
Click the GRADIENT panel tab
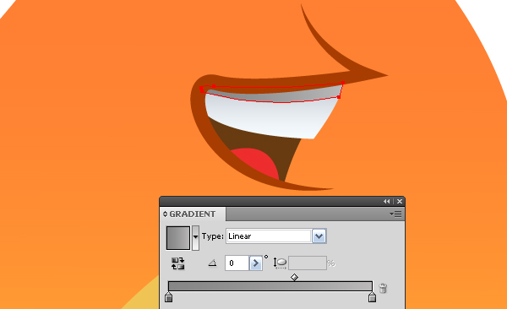coord(193,214)
